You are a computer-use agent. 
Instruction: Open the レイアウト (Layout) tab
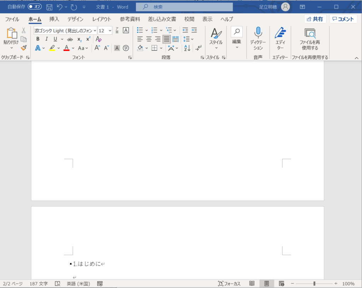(101, 19)
